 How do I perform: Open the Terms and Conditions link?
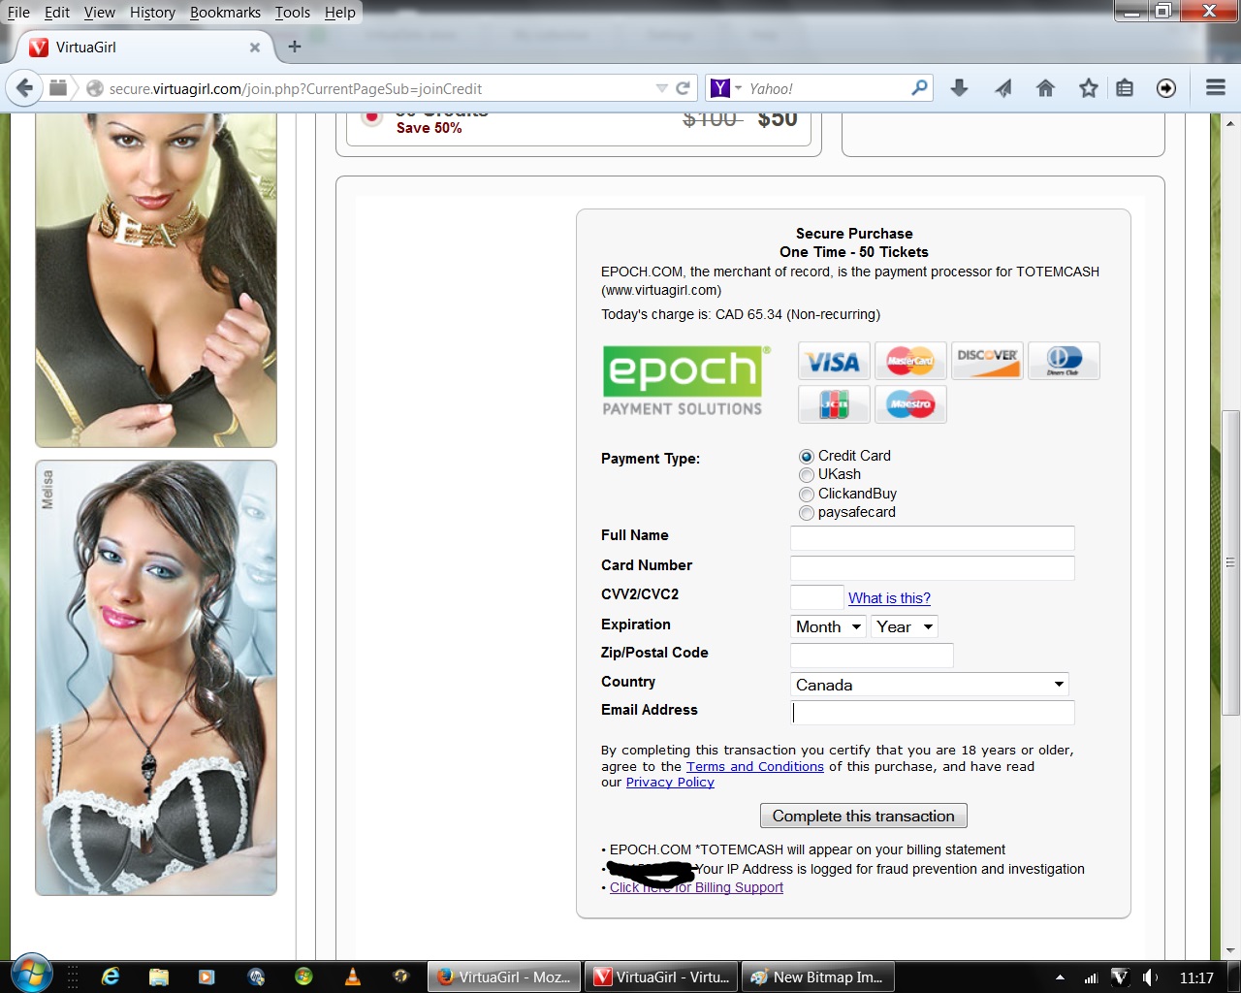755,766
